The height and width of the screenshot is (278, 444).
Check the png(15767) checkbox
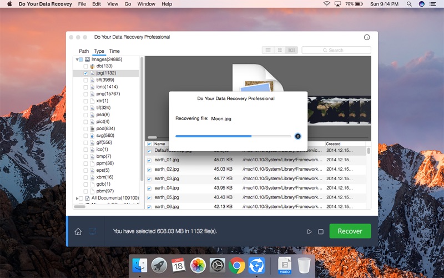tap(85, 94)
